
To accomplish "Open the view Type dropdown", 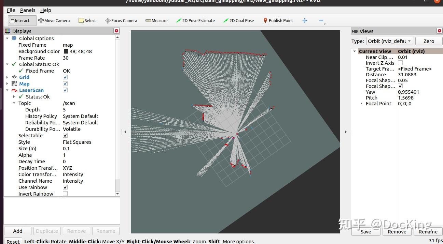I will click(x=389, y=41).
